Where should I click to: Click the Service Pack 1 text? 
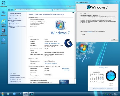(34, 27)
